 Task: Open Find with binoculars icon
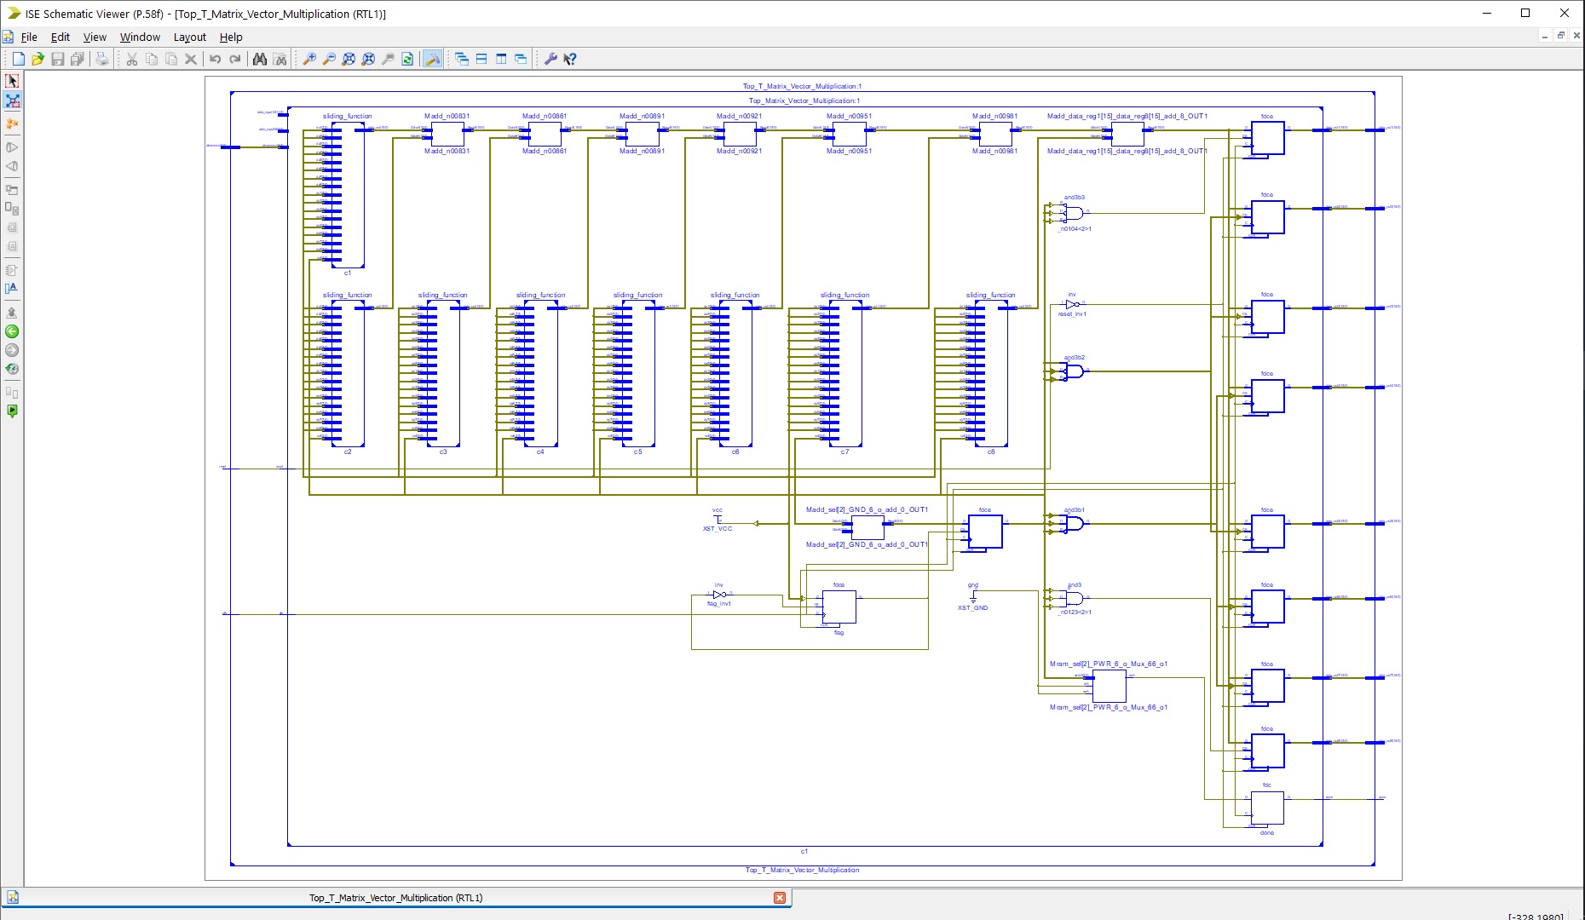point(259,59)
